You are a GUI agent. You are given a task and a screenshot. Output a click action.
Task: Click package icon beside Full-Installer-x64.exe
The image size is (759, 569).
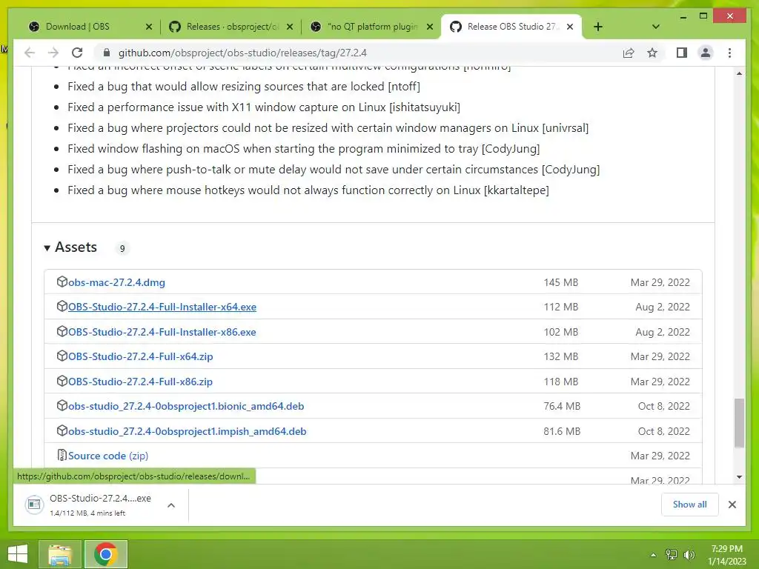[x=62, y=306]
